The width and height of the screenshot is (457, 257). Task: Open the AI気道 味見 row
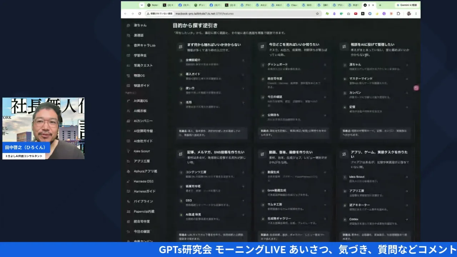pos(212,216)
